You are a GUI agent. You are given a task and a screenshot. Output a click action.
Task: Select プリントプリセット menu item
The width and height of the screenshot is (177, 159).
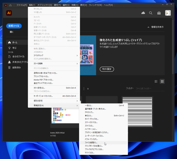54,76
